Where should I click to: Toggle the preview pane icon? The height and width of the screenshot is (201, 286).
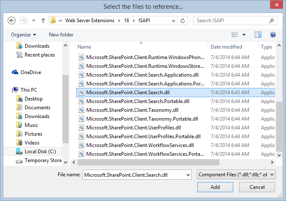(258, 35)
